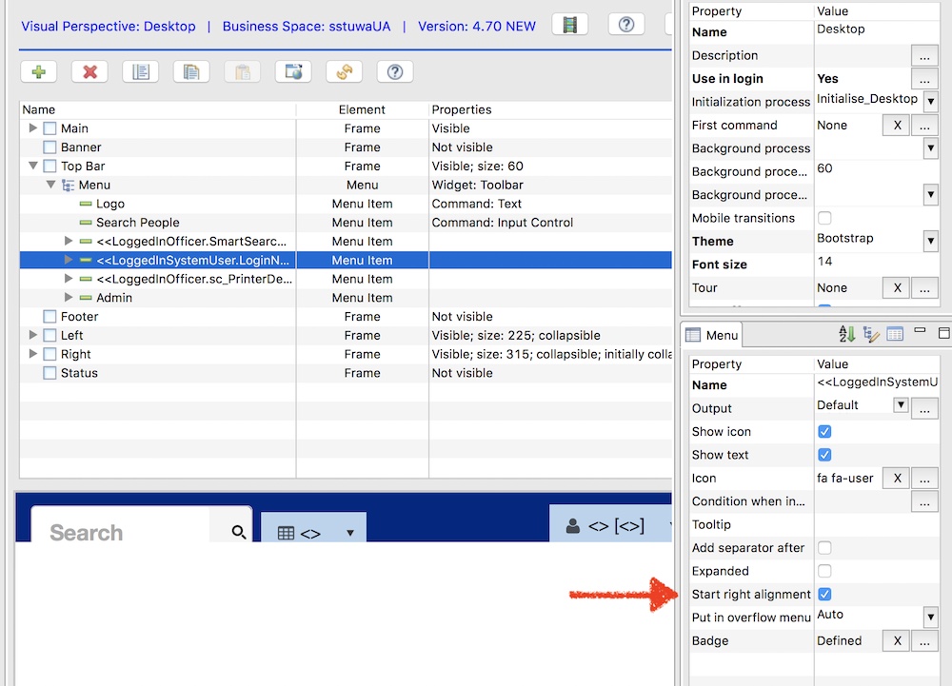Enable the Add separator after checkbox
Image resolution: width=952 pixels, height=686 pixels.
[x=824, y=548]
